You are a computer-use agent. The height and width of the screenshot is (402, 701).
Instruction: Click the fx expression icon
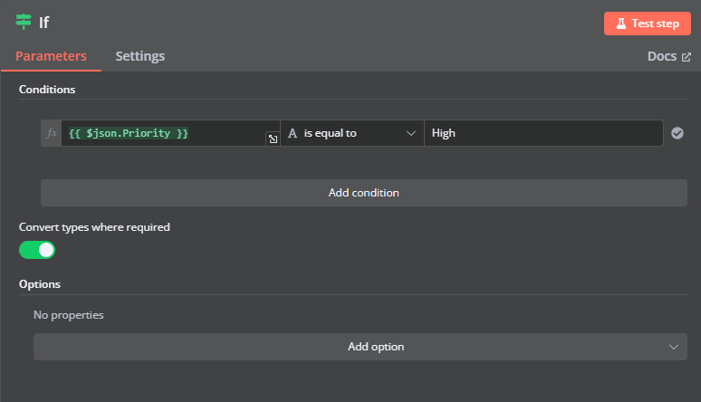(x=52, y=133)
